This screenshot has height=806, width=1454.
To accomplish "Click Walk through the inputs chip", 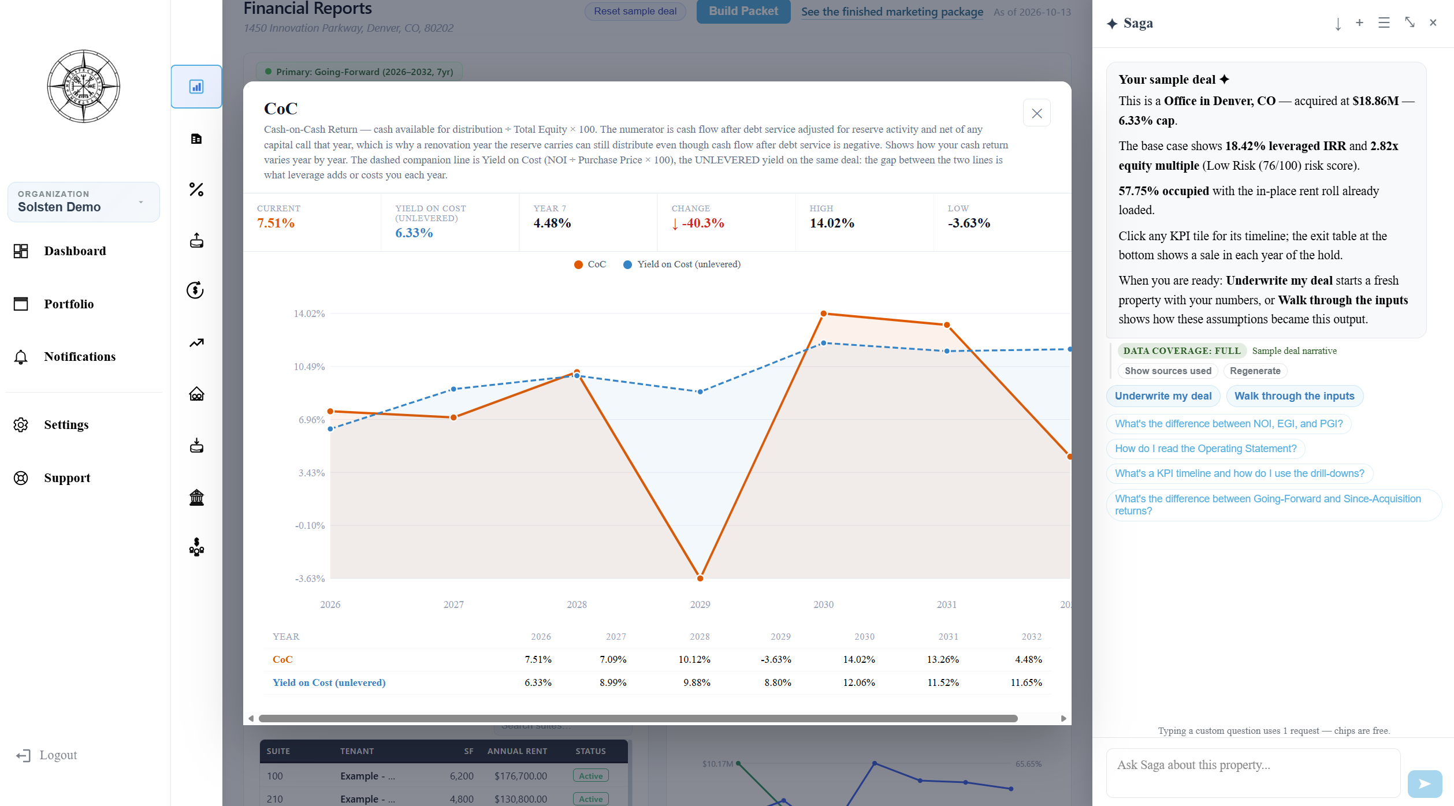I will tap(1294, 396).
